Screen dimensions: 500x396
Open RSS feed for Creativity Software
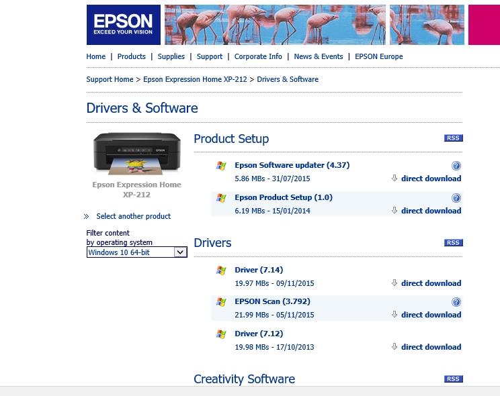click(453, 379)
